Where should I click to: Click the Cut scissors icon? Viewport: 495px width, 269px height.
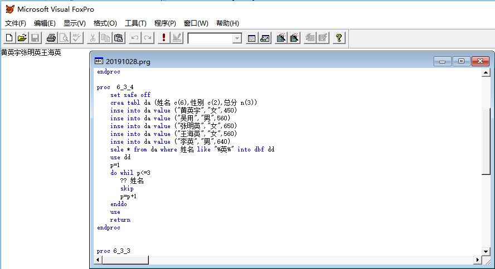point(93,38)
